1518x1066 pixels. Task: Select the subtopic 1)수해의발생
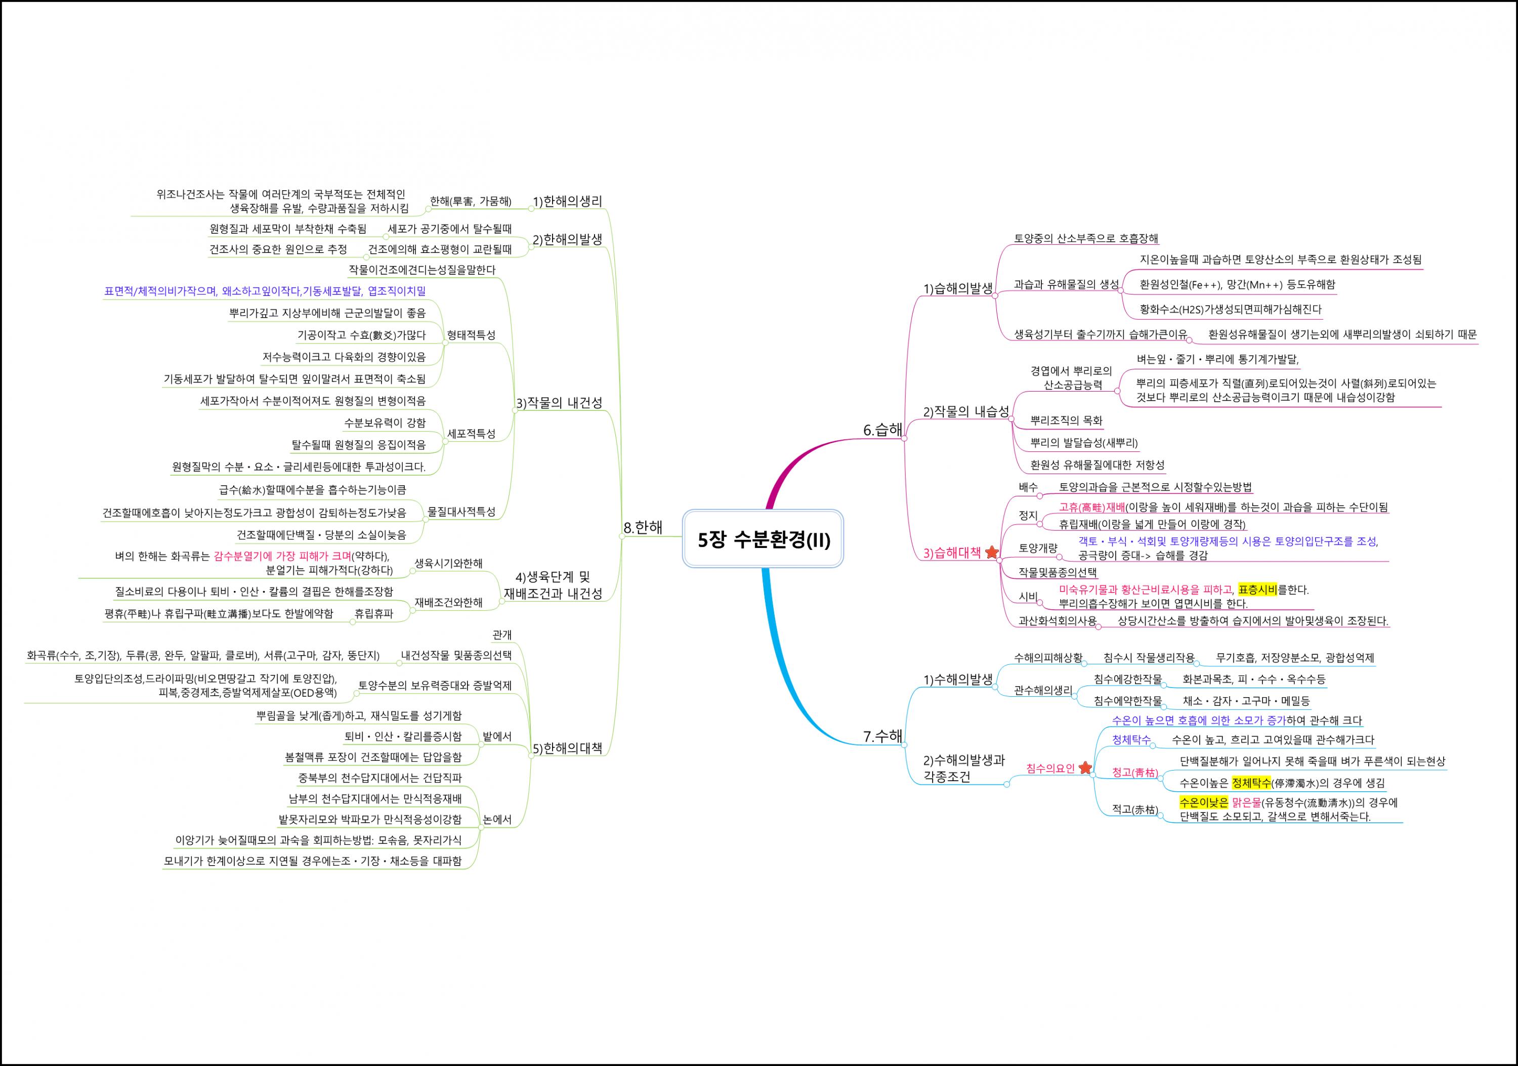pos(958,679)
